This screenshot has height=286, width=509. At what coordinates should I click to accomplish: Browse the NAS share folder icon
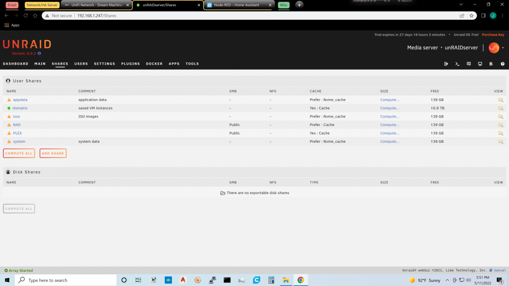coord(500,124)
